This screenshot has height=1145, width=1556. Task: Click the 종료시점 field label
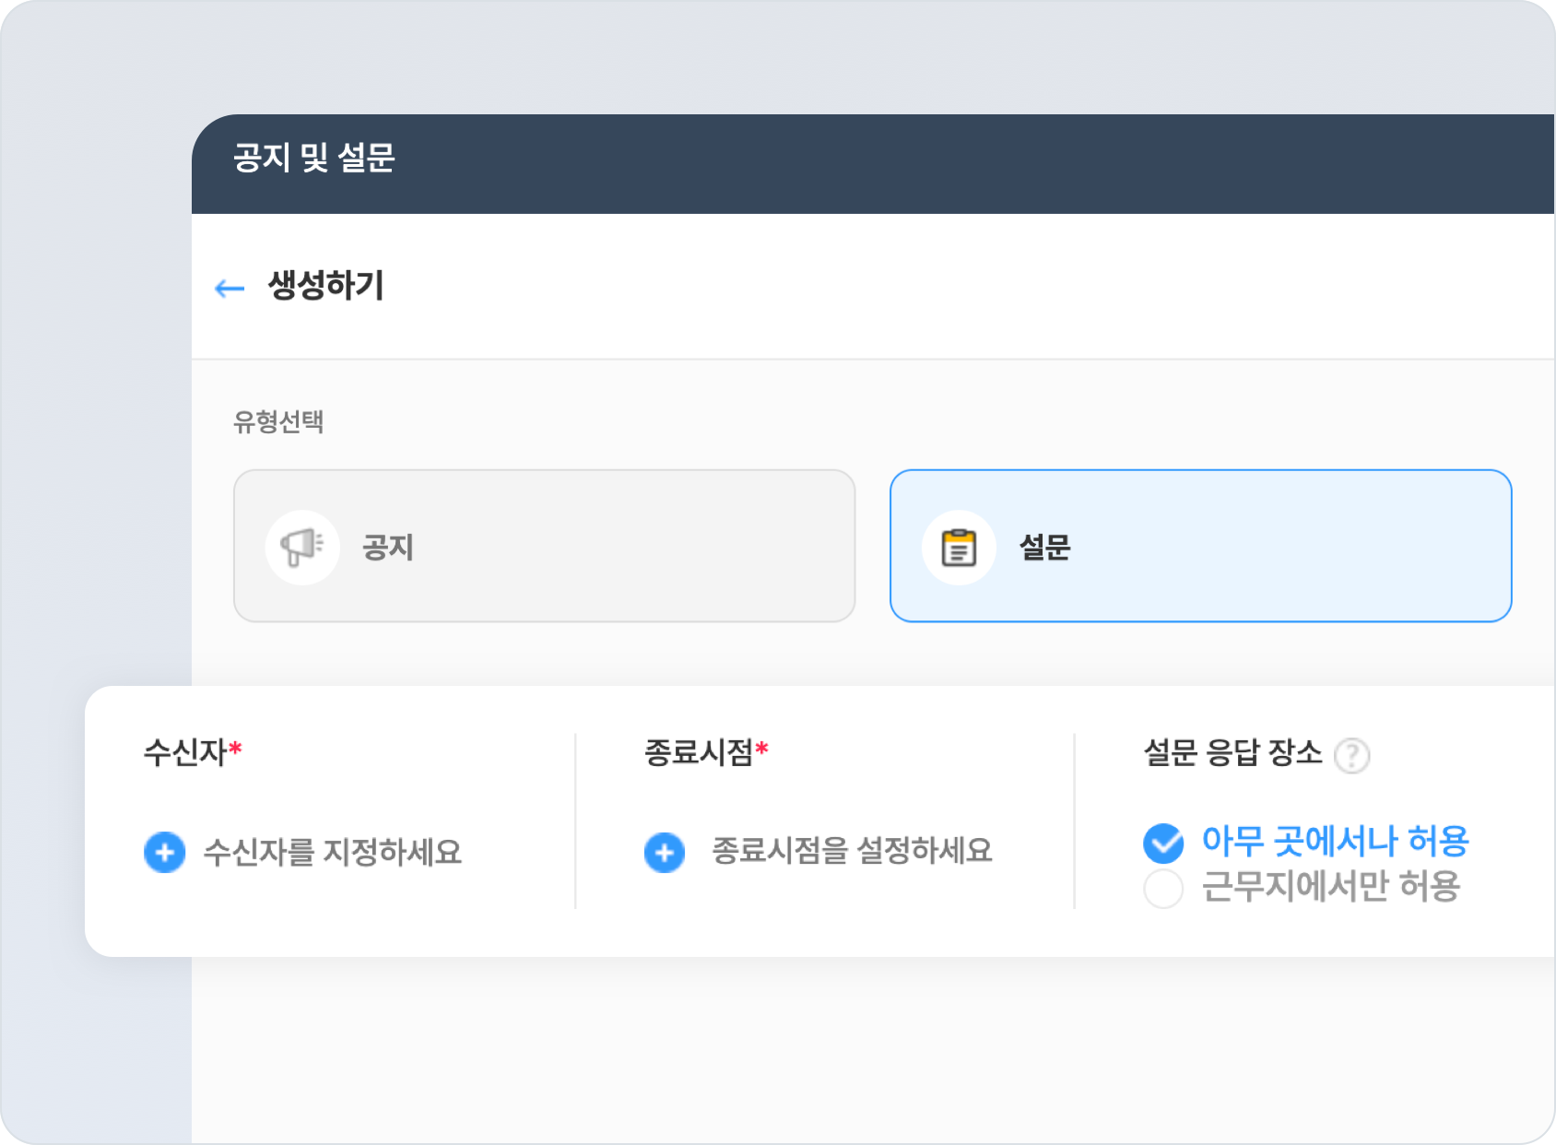[699, 752]
